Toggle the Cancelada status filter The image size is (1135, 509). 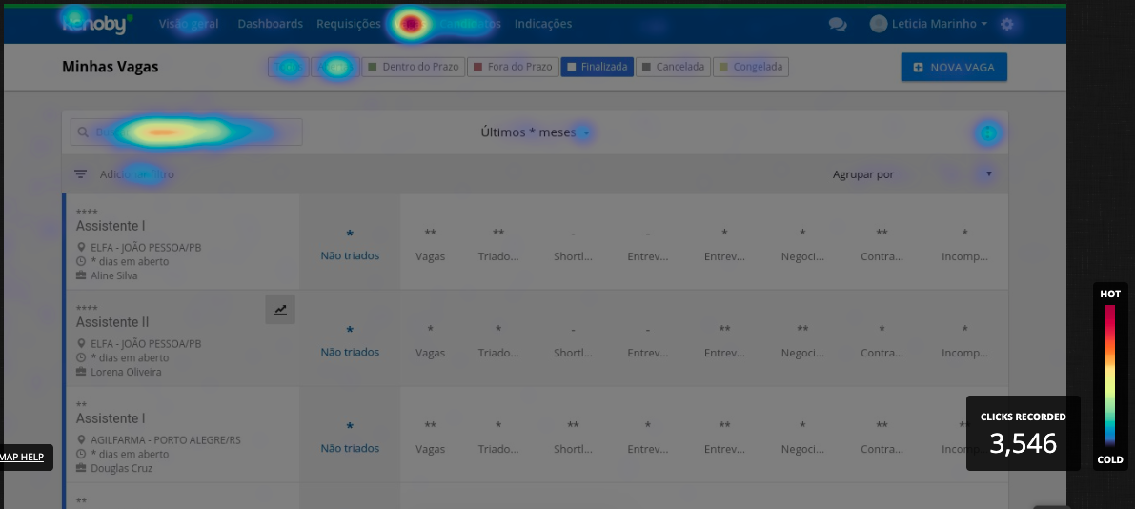click(x=673, y=67)
